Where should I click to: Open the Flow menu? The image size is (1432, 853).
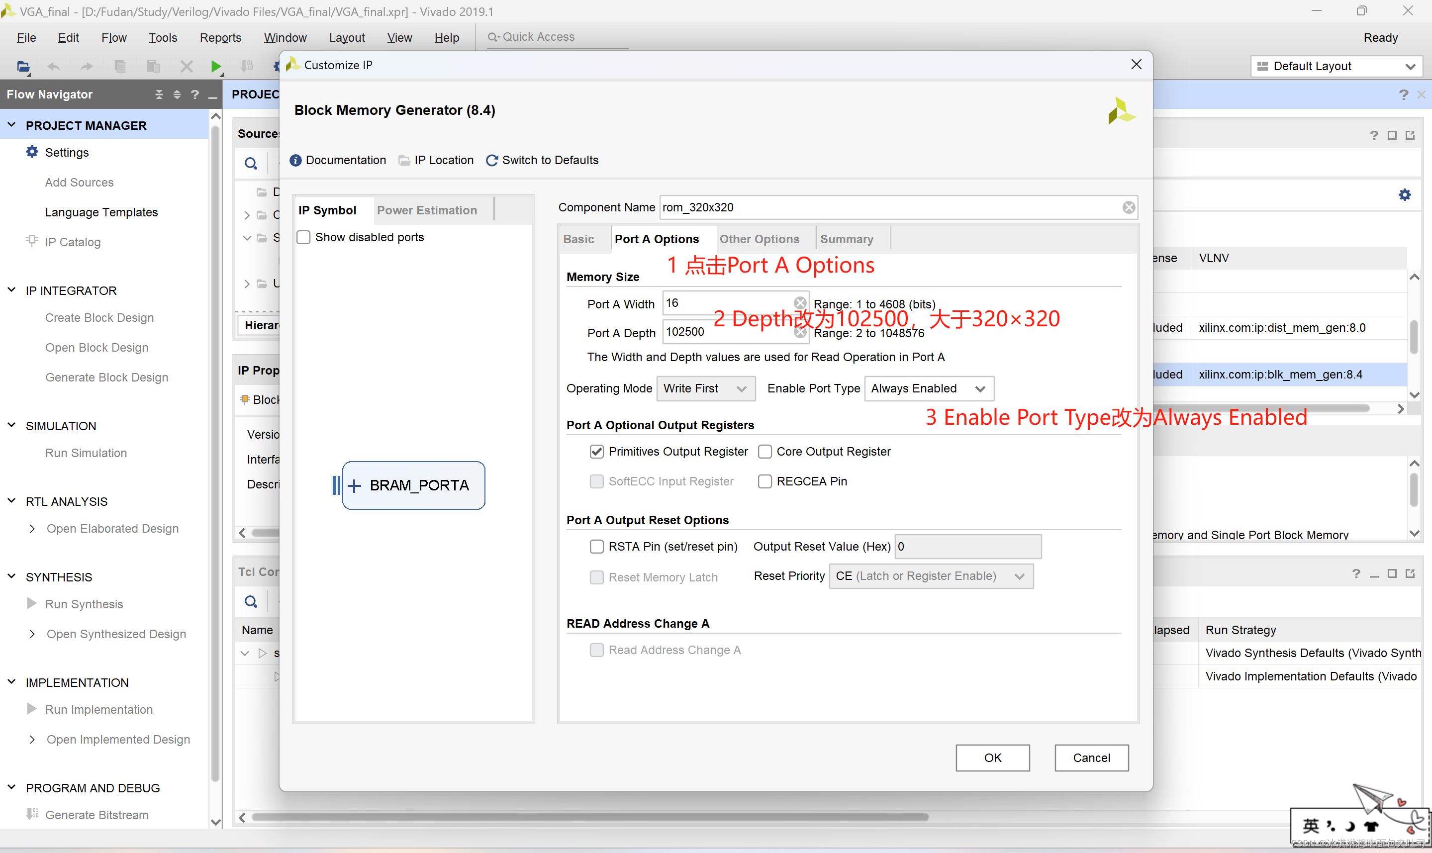pos(114,37)
